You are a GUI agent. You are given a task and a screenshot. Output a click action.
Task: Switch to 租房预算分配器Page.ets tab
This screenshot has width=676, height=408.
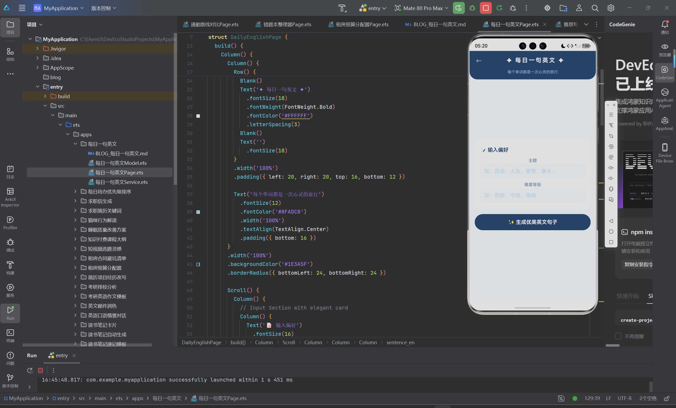point(358,24)
